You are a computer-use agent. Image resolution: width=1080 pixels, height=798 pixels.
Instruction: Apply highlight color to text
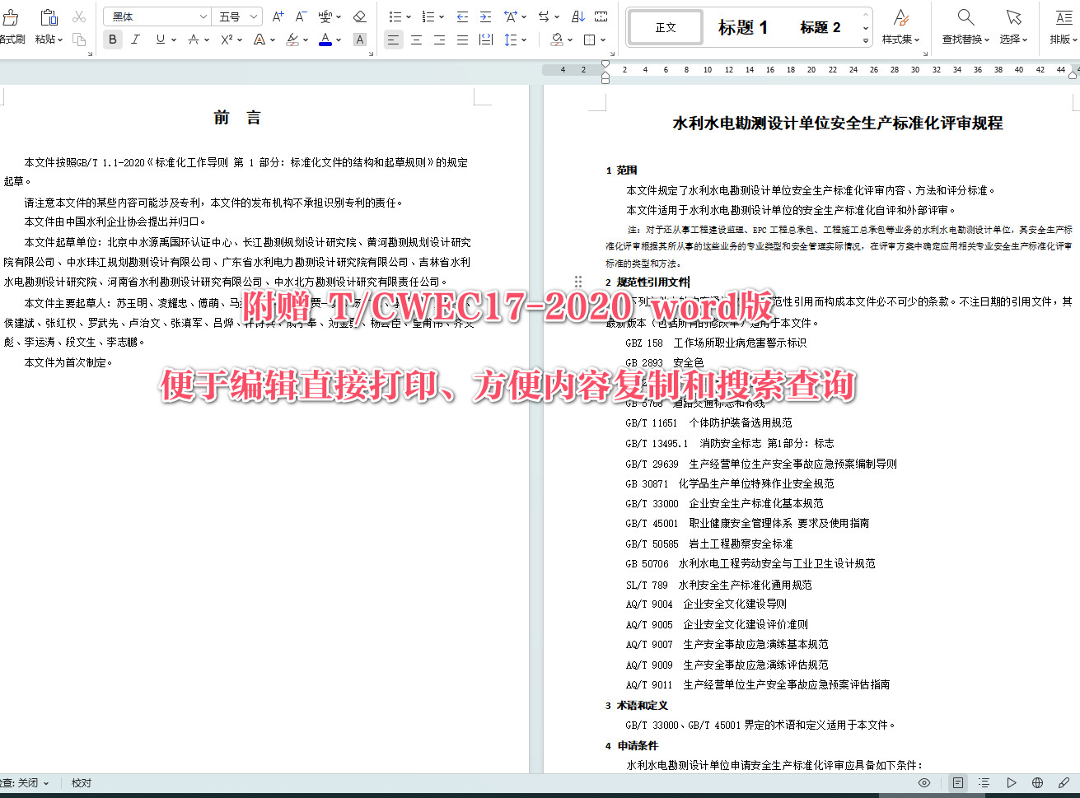[x=292, y=39]
